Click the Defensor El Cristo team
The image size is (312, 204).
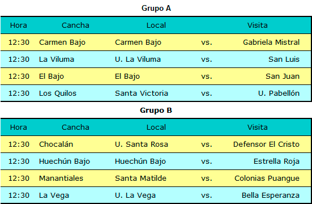(x=266, y=144)
